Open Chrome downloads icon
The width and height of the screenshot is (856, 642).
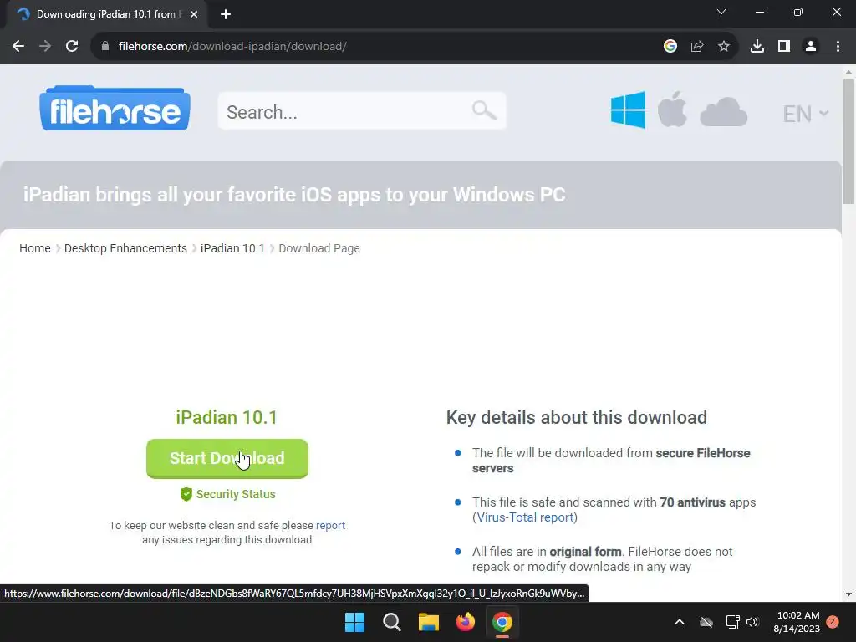point(757,47)
